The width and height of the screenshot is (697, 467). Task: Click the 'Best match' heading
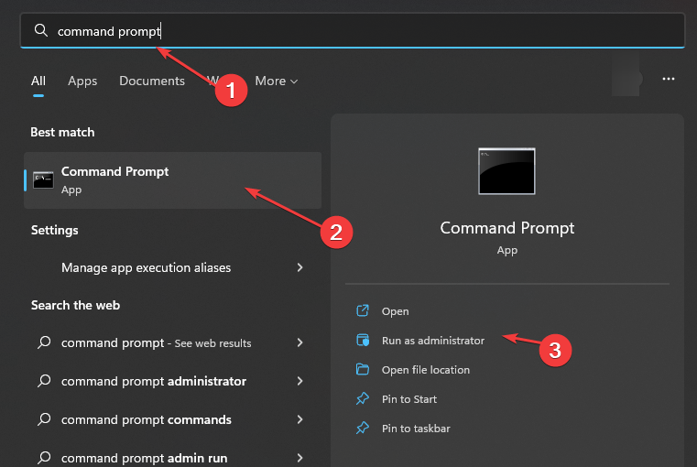coord(62,132)
